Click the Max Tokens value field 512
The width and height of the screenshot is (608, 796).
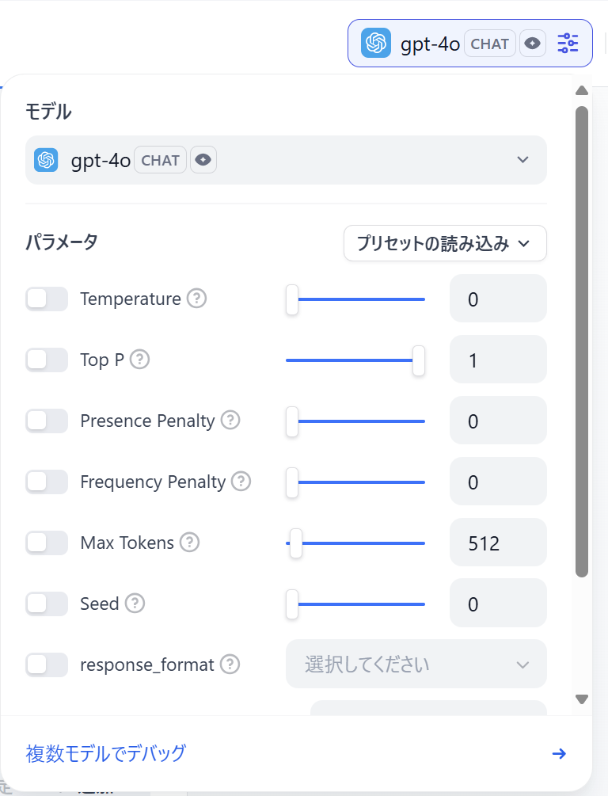click(x=498, y=543)
